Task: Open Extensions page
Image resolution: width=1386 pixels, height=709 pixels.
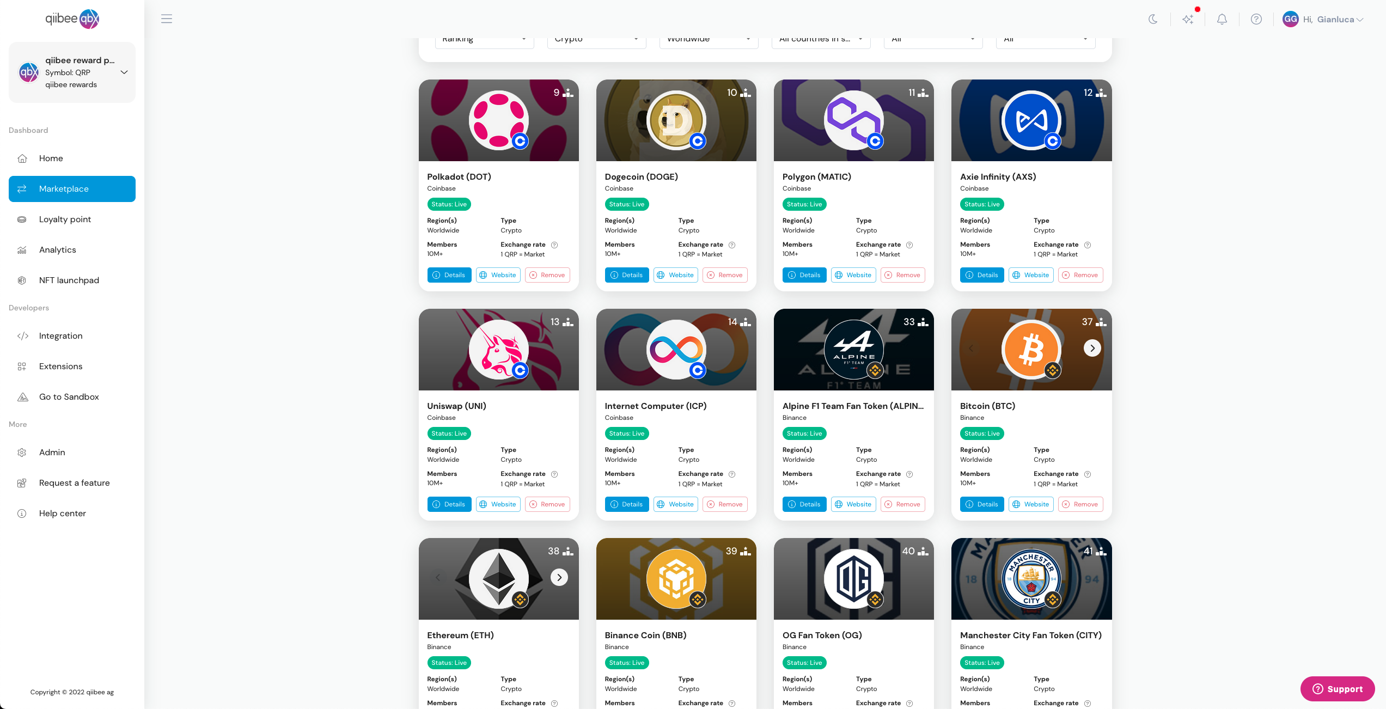Action: (72, 366)
